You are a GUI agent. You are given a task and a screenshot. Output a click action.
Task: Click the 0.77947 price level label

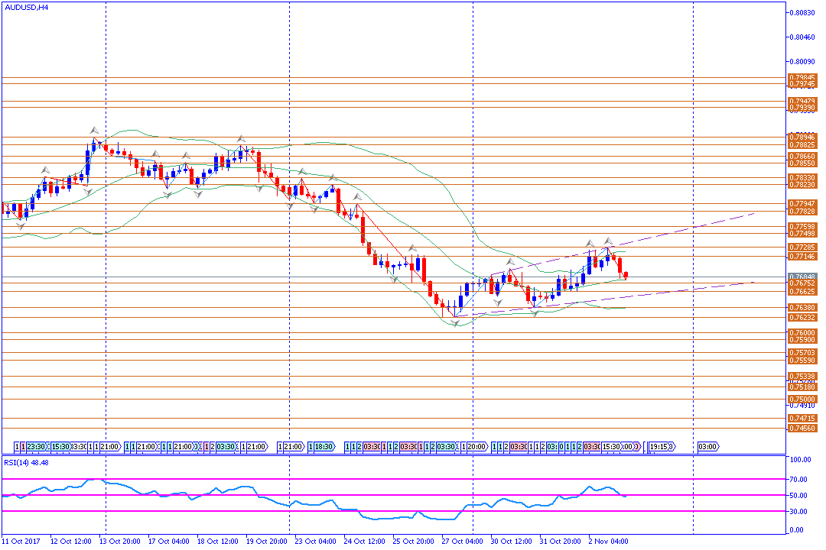802,204
